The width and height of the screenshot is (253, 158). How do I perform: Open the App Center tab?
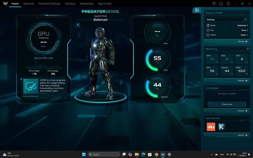[105, 4]
